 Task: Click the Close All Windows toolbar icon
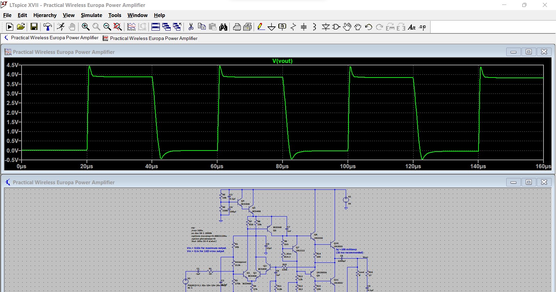177,27
